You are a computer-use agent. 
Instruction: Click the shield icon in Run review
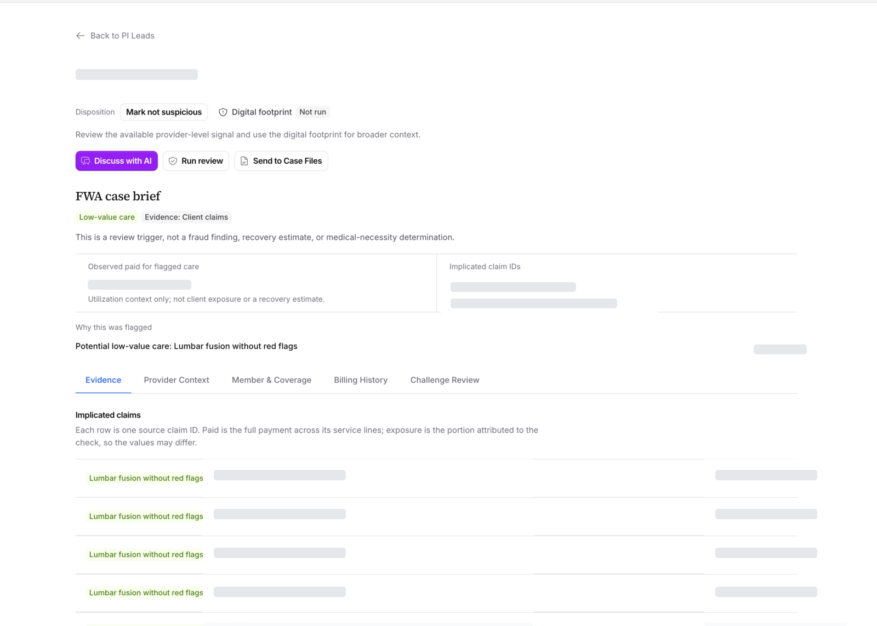173,161
